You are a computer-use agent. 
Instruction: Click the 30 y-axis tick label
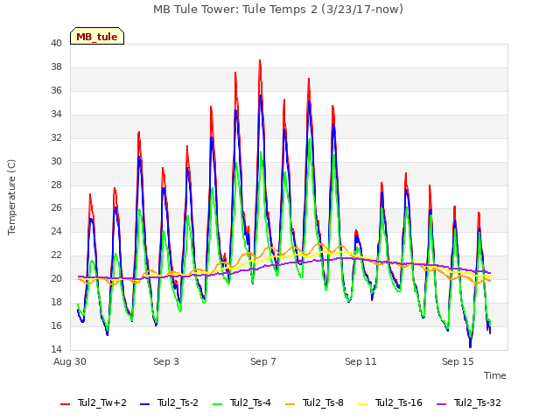(x=56, y=161)
